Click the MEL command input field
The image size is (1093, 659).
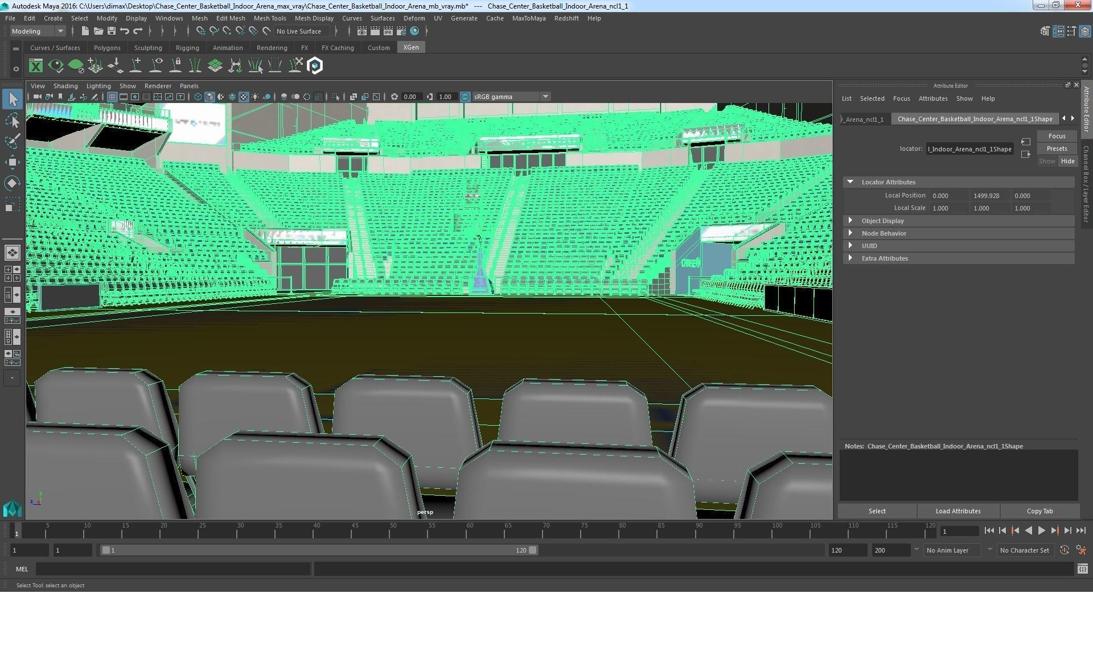click(173, 569)
